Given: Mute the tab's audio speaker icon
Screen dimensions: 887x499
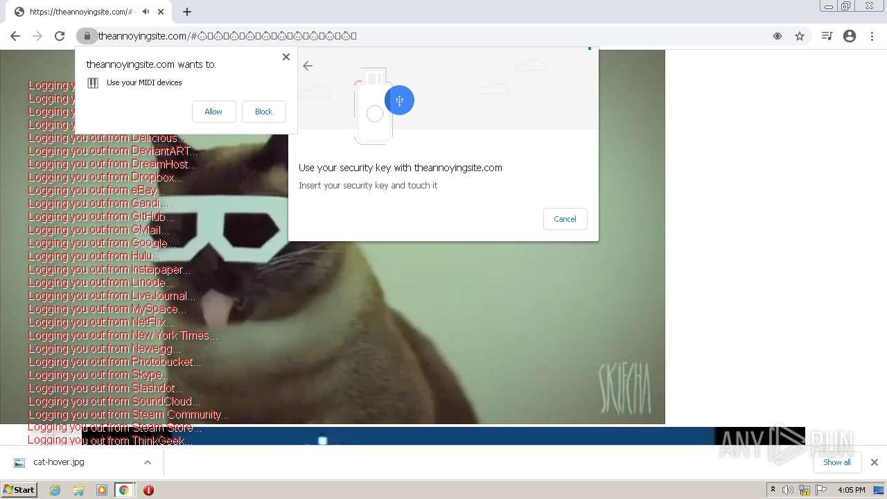Looking at the screenshot, I should tap(146, 12).
